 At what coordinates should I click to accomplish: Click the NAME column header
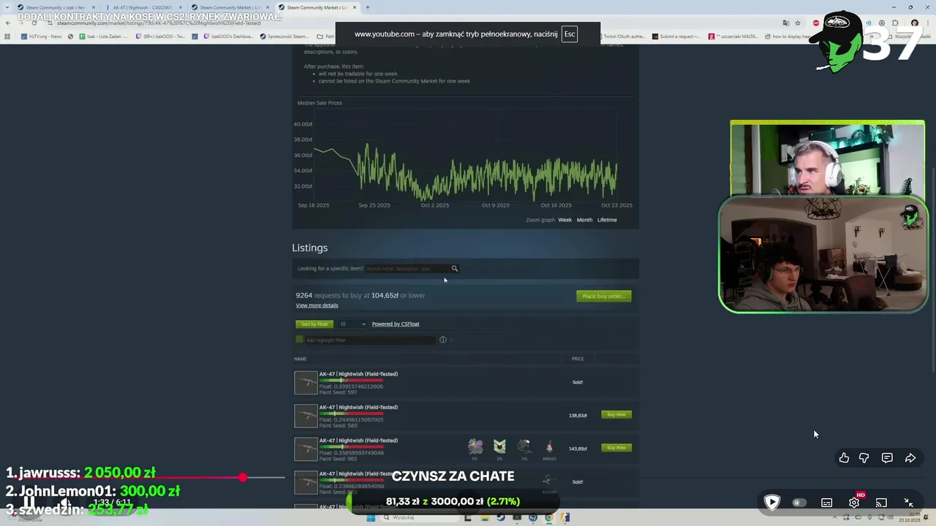(301, 359)
